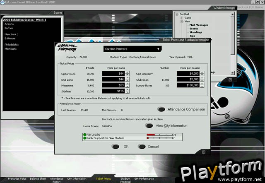Click the Mezzanine $53 price field
This screenshot has width=265, height=183.
[x=113, y=85]
